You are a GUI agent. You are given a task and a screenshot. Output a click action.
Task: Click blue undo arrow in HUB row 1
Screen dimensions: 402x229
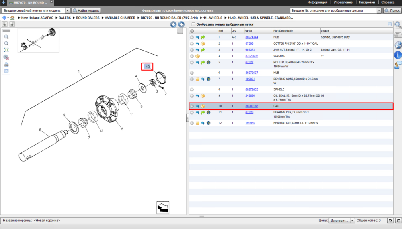coord(197,37)
